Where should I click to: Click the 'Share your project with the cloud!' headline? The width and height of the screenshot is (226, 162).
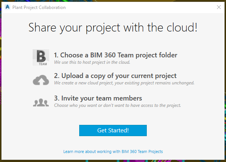click(113, 28)
